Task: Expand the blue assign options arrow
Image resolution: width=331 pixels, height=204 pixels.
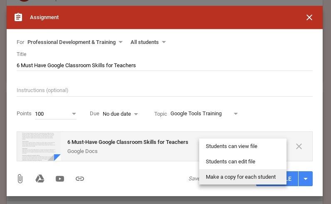Action: tap(306, 179)
